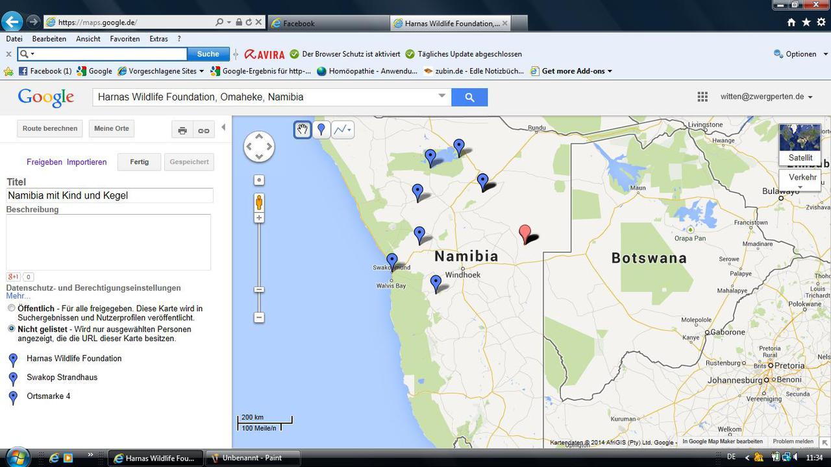Open the witten@zwergperten.de account menu
The width and height of the screenshot is (831, 467).
click(766, 97)
